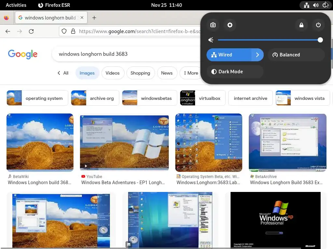This screenshot has width=333, height=249.
Task: Switch to the News tab
Action: (167, 73)
